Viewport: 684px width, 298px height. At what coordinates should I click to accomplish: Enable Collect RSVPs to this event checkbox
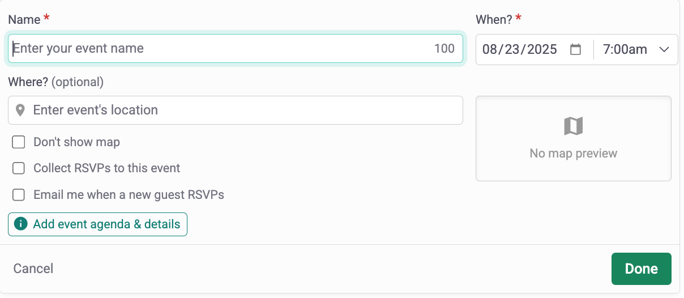[x=19, y=168]
